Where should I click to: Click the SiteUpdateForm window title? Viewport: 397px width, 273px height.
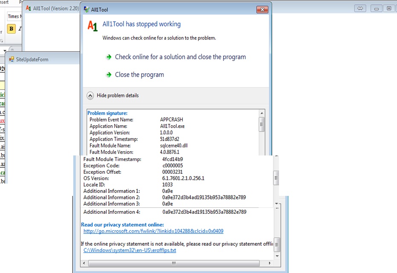pos(32,60)
